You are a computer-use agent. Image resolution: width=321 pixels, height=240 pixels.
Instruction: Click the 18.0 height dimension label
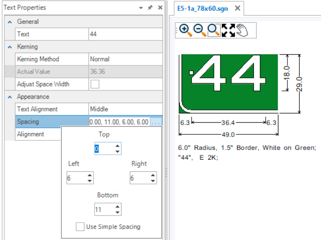click(x=287, y=73)
